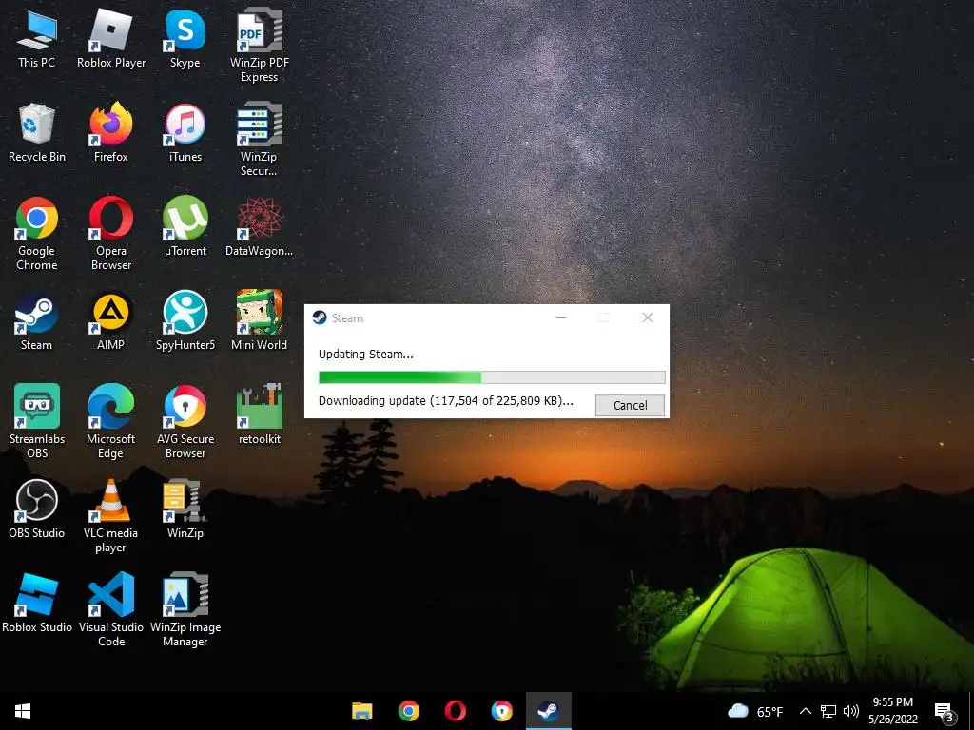Open File Explorer from taskbar
The width and height of the screenshot is (974, 730).
362,711
